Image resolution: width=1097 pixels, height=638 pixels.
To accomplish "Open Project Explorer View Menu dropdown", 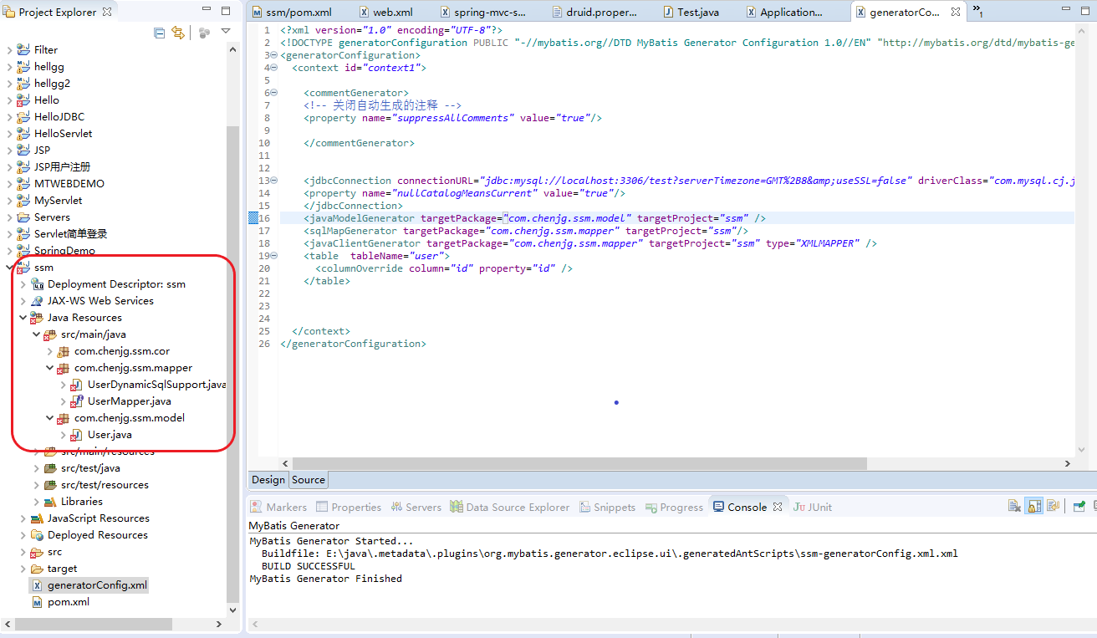I will 226,32.
